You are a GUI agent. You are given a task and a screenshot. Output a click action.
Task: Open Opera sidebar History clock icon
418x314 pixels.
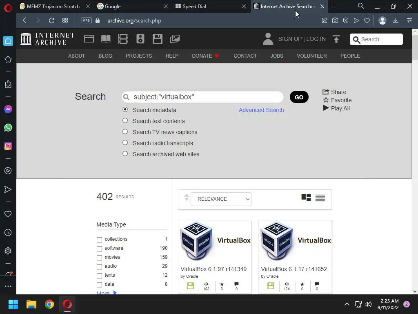click(8, 233)
